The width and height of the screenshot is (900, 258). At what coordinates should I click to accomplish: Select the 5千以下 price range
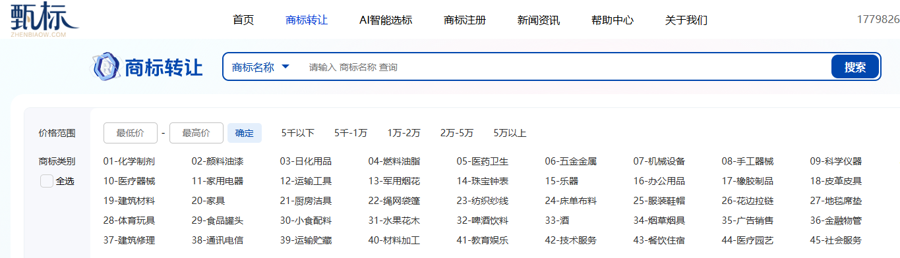298,133
